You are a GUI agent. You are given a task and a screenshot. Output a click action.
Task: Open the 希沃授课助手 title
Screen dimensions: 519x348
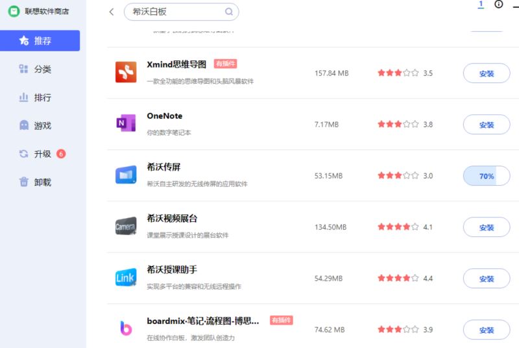pos(172,269)
